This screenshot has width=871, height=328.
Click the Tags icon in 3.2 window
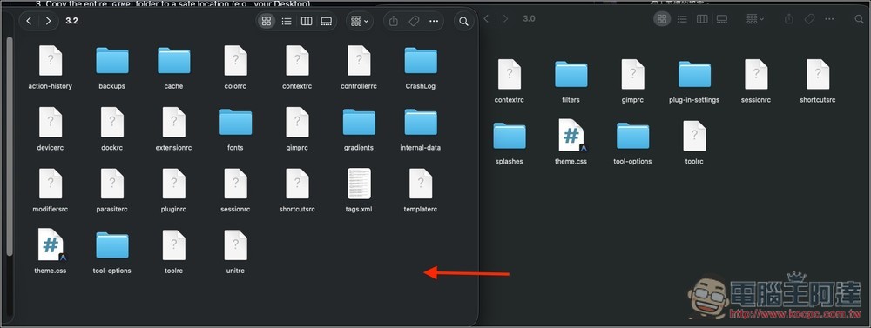pyautogui.click(x=413, y=21)
